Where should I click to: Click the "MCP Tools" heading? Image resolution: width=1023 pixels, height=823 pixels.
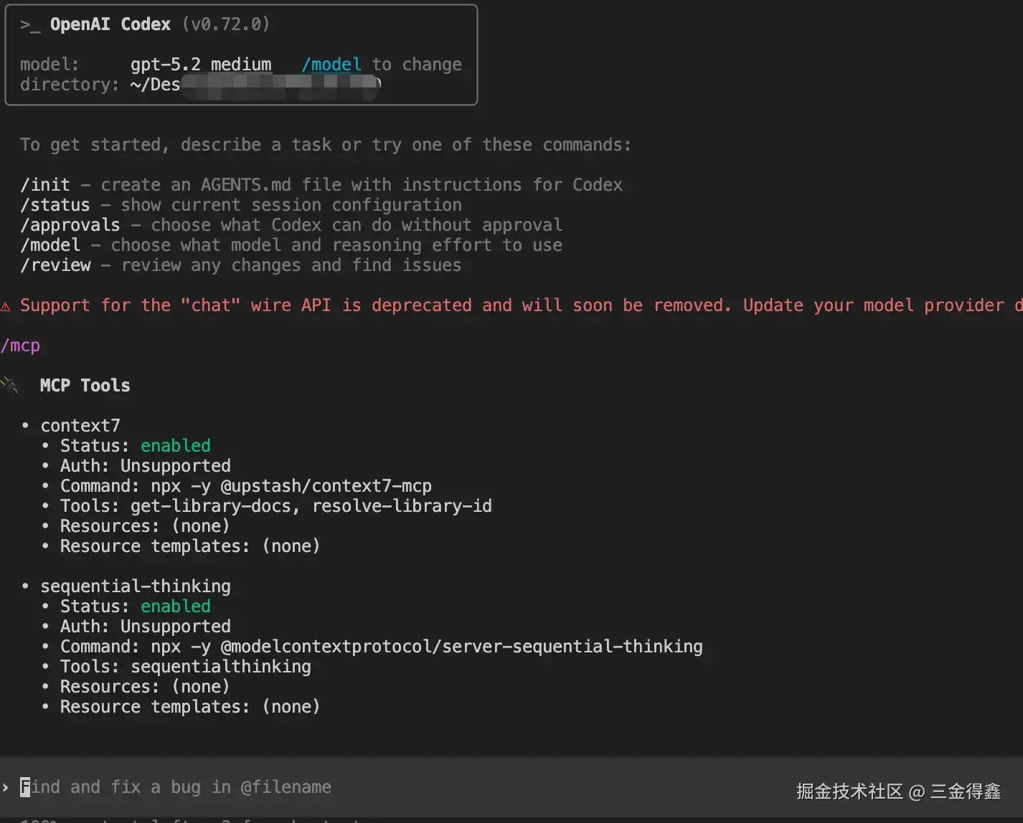(85, 386)
